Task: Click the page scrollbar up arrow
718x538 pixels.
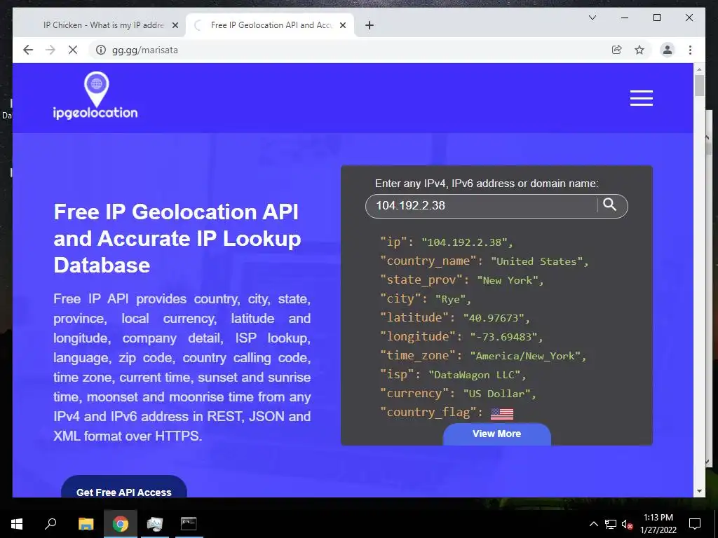Action: [699, 69]
